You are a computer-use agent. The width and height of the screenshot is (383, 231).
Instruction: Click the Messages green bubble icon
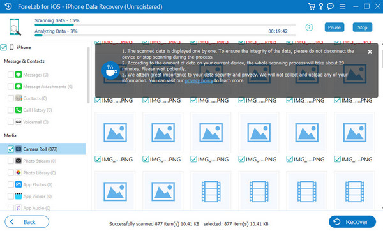(x=19, y=75)
